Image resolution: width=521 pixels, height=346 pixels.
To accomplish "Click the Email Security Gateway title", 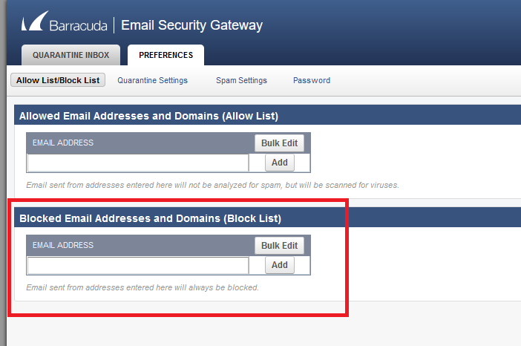I will click(x=191, y=25).
